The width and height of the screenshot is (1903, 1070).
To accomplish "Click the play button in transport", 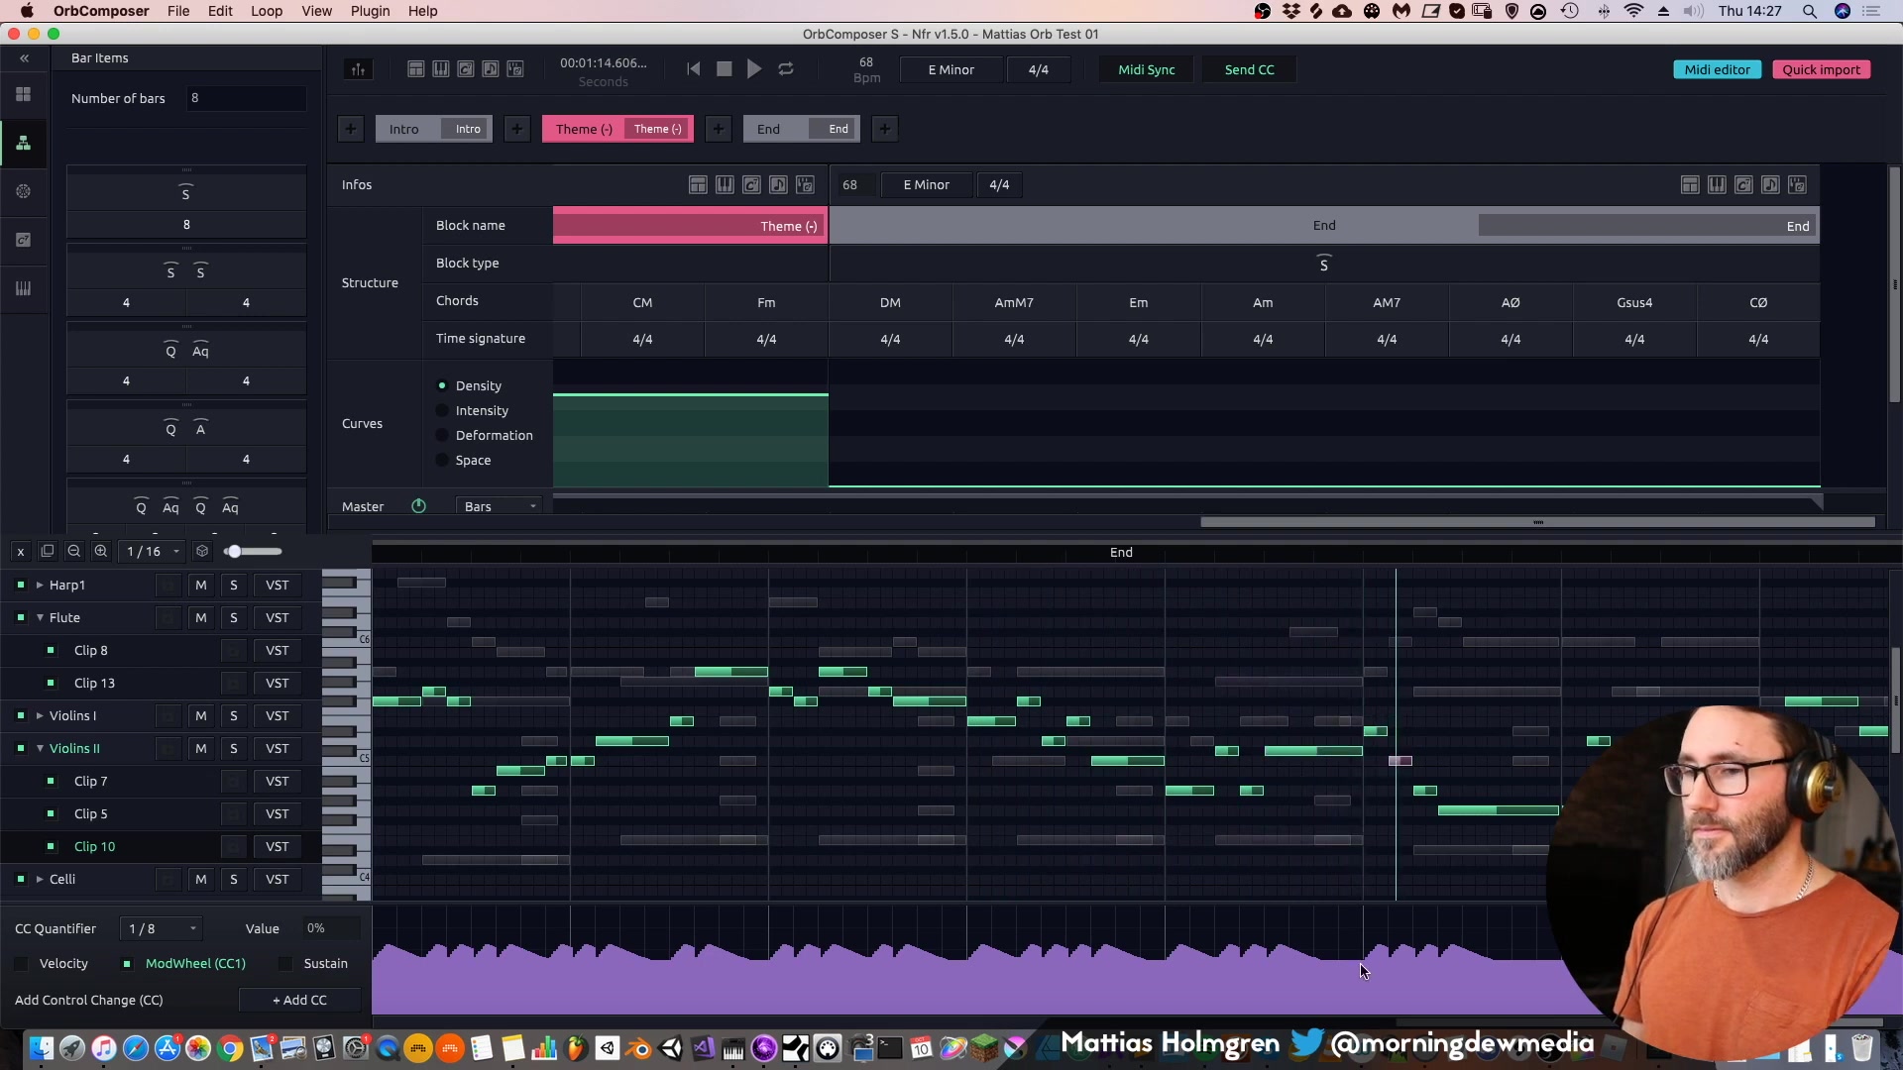I will click(x=754, y=69).
